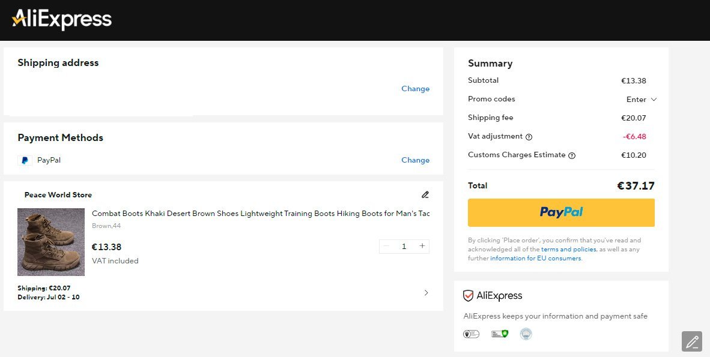Viewport: 710px width, 357px height.
Task: Click the Peace World Store name
Action: (x=58, y=195)
